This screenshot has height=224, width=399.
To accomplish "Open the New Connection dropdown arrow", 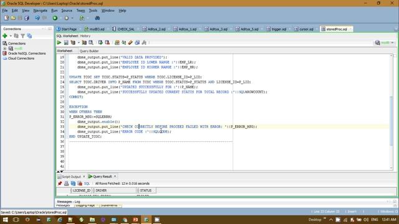I will click(11, 36).
